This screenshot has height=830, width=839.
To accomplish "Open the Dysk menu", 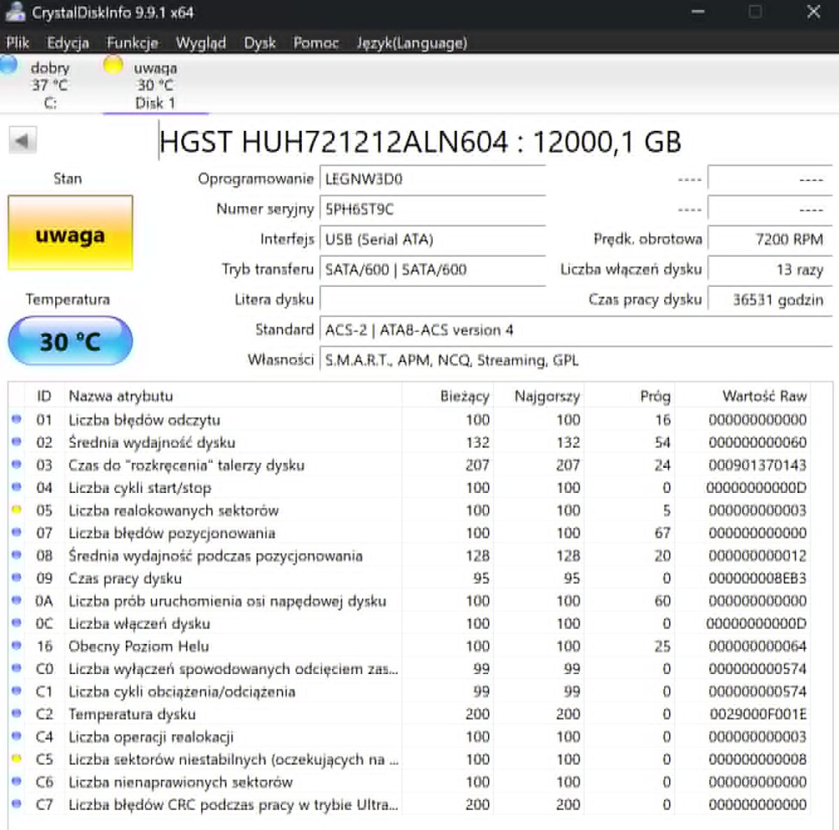I will (260, 43).
